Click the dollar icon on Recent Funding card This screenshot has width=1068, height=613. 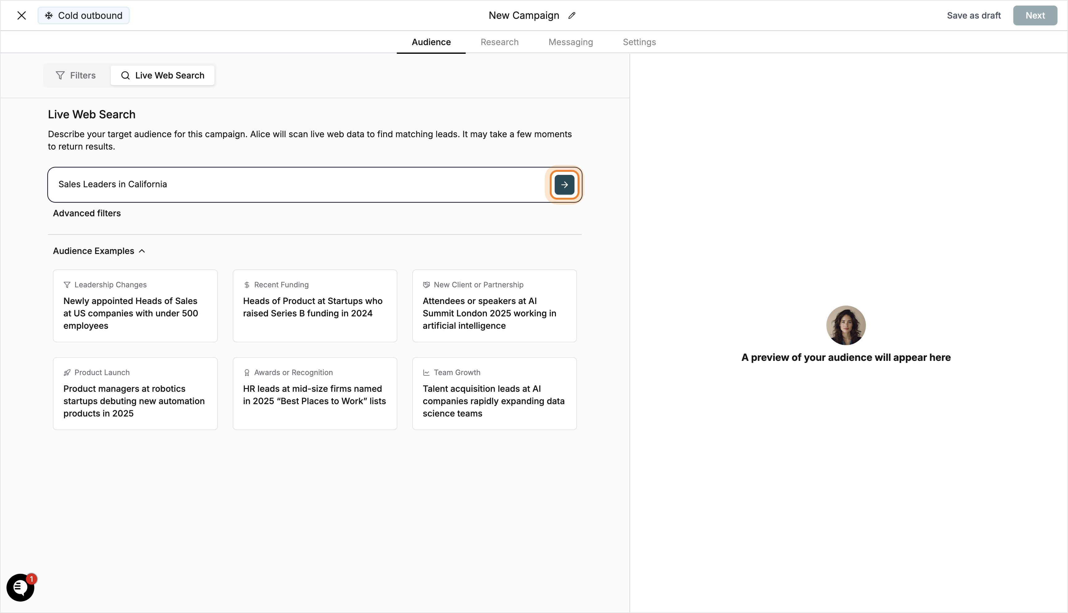pos(247,285)
